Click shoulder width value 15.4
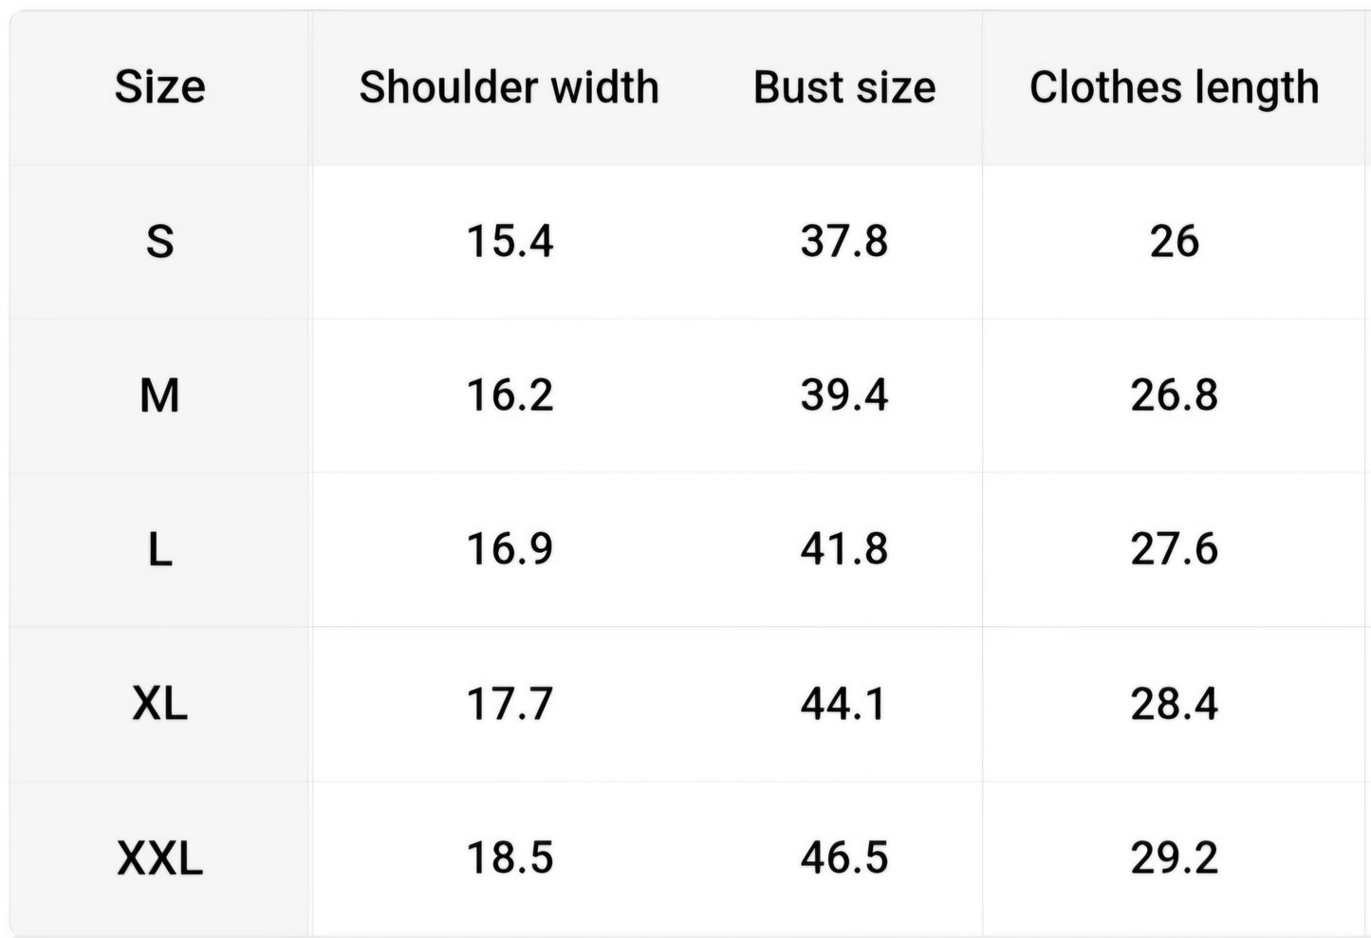 509,241
